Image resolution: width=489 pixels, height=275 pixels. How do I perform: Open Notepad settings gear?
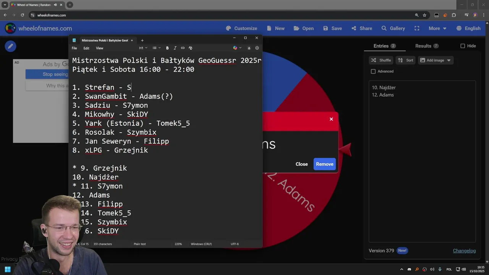click(x=257, y=48)
